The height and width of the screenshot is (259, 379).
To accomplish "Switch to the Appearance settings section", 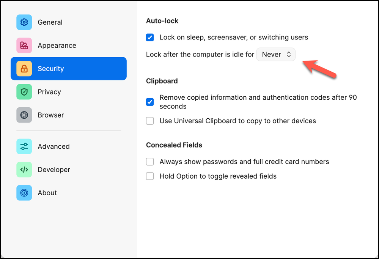I will pos(57,46).
